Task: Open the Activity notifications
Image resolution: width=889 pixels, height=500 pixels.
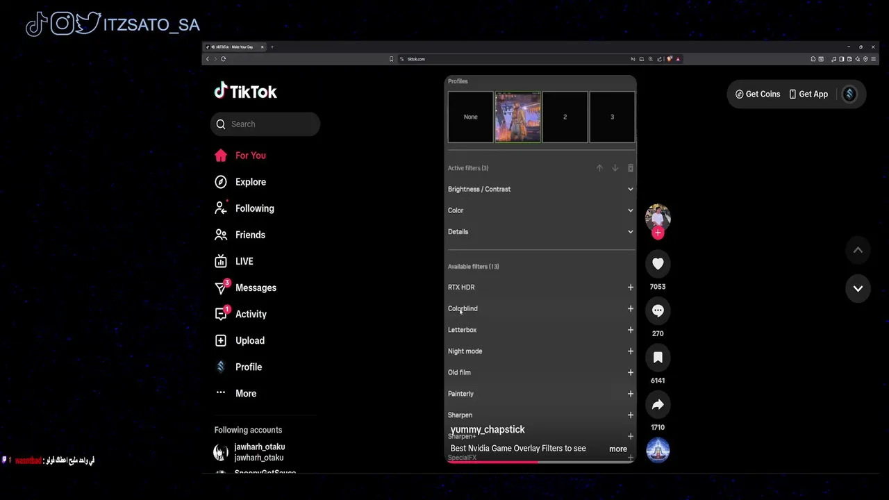Action: [x=240, y=314]
